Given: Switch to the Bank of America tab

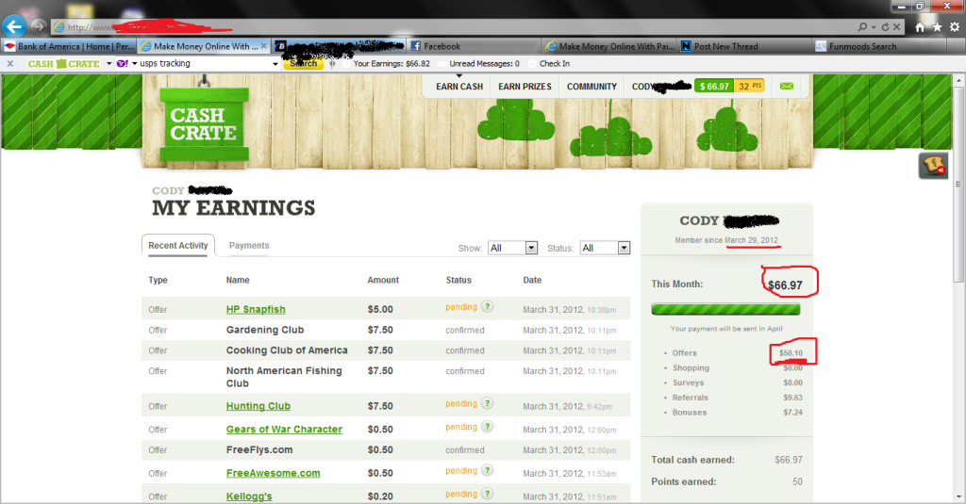Looking at the screenshot, I should click(68, 46).
